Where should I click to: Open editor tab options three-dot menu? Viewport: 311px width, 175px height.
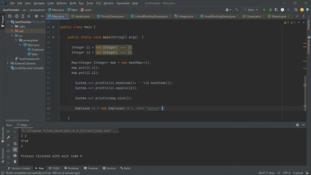[x=303, y=16]
